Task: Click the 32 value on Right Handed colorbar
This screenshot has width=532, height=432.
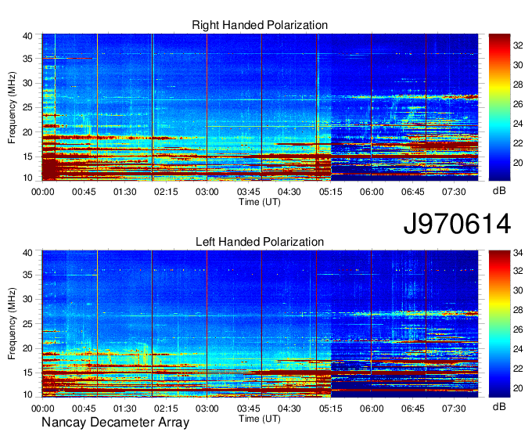Action: pos(518,46)
